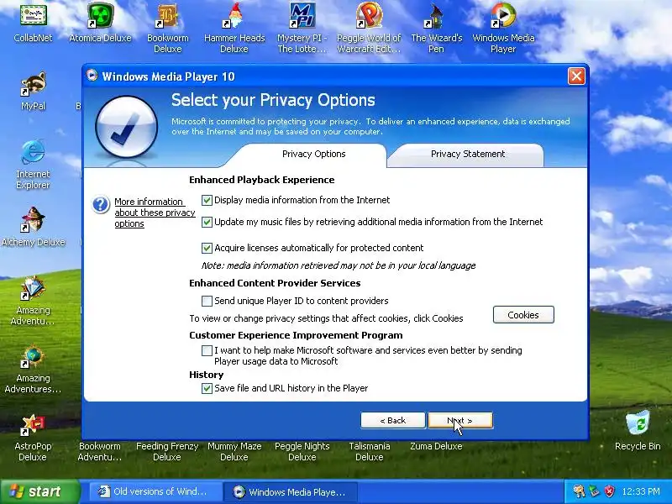672x504 pixels.
Task: Click the Back button
Action: [393, 421]
